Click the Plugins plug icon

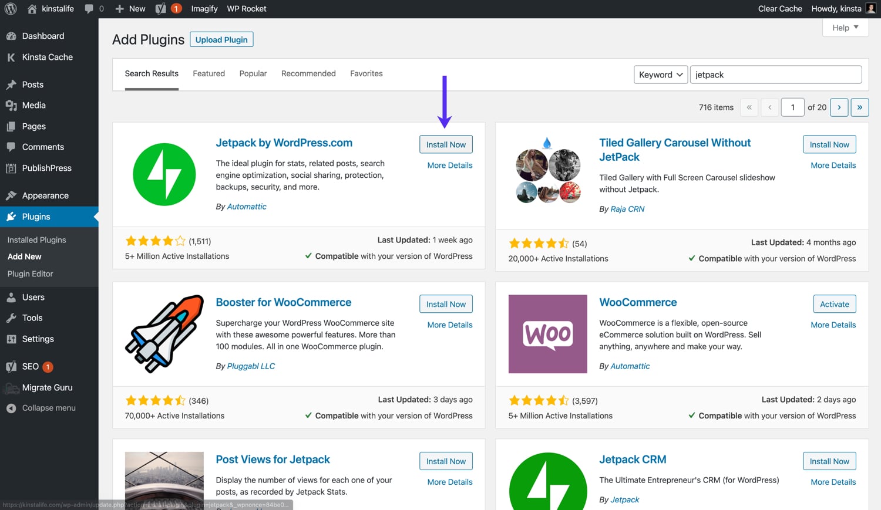pyautogui.click(x=12, y=216)
